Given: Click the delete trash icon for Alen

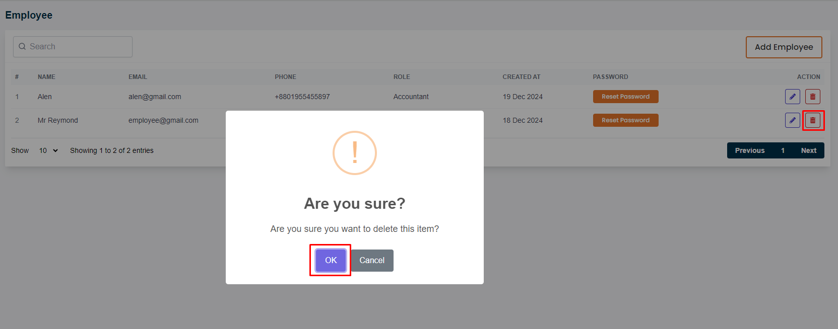Looking at the screenshot, I should point(812,97).
